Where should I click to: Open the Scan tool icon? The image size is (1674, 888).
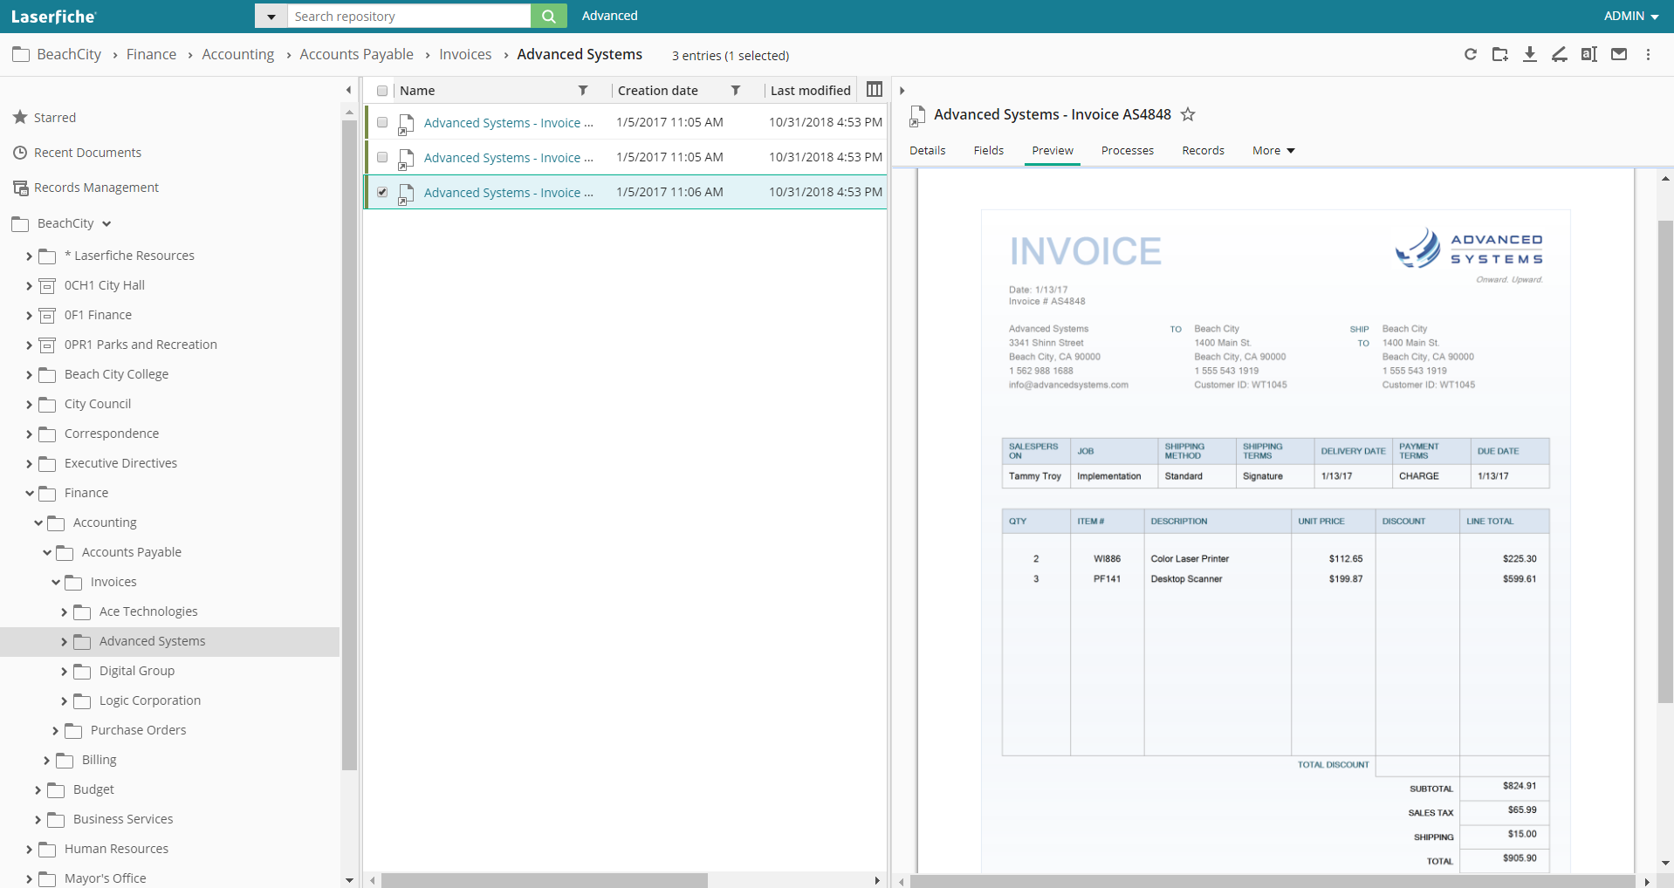point(1560,54)
